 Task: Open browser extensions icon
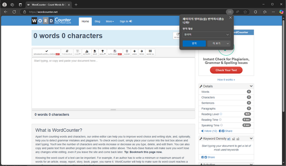pos(255,12)
